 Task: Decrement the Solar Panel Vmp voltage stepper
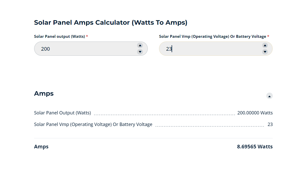pyautogui.click(x=265, y=52)
